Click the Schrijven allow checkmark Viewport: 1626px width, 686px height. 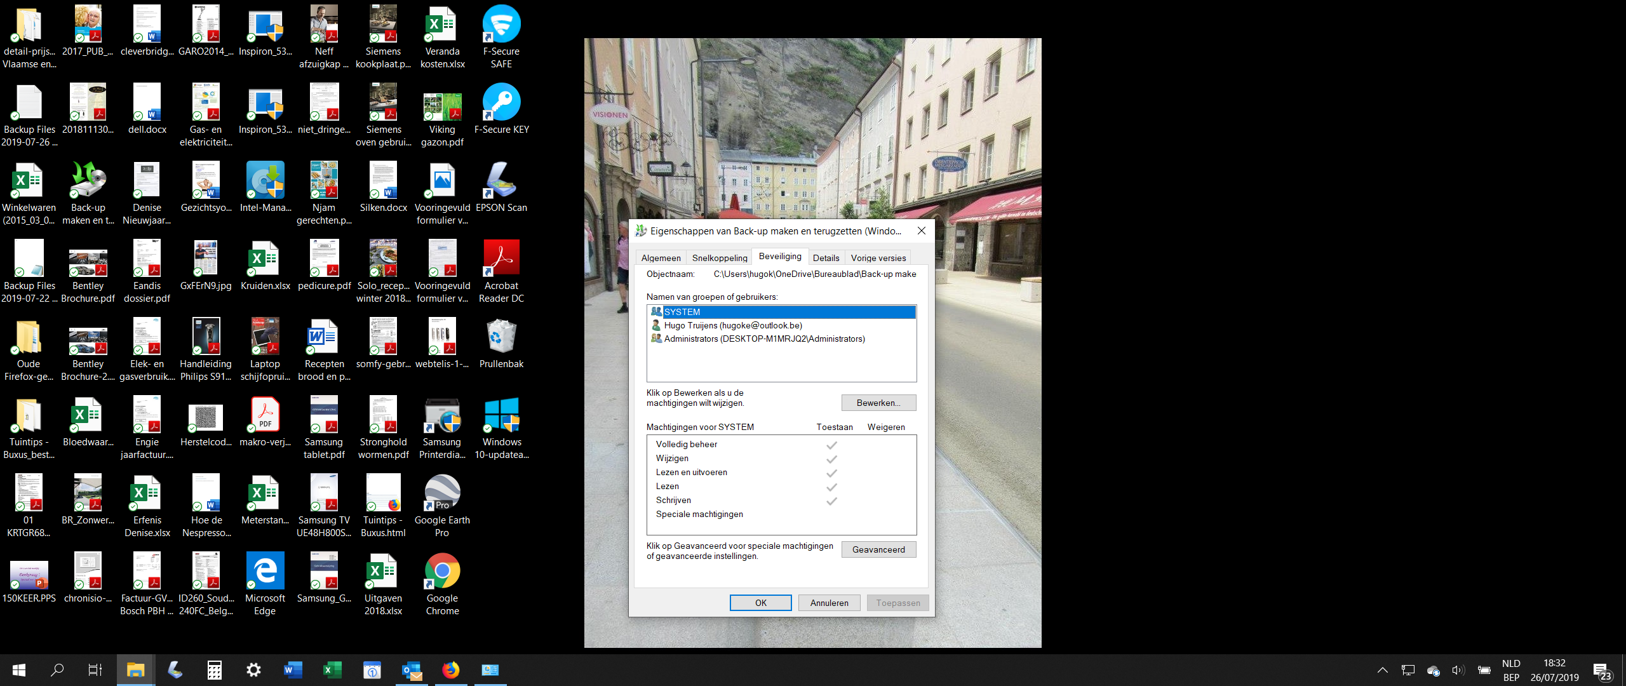[831, 501]
